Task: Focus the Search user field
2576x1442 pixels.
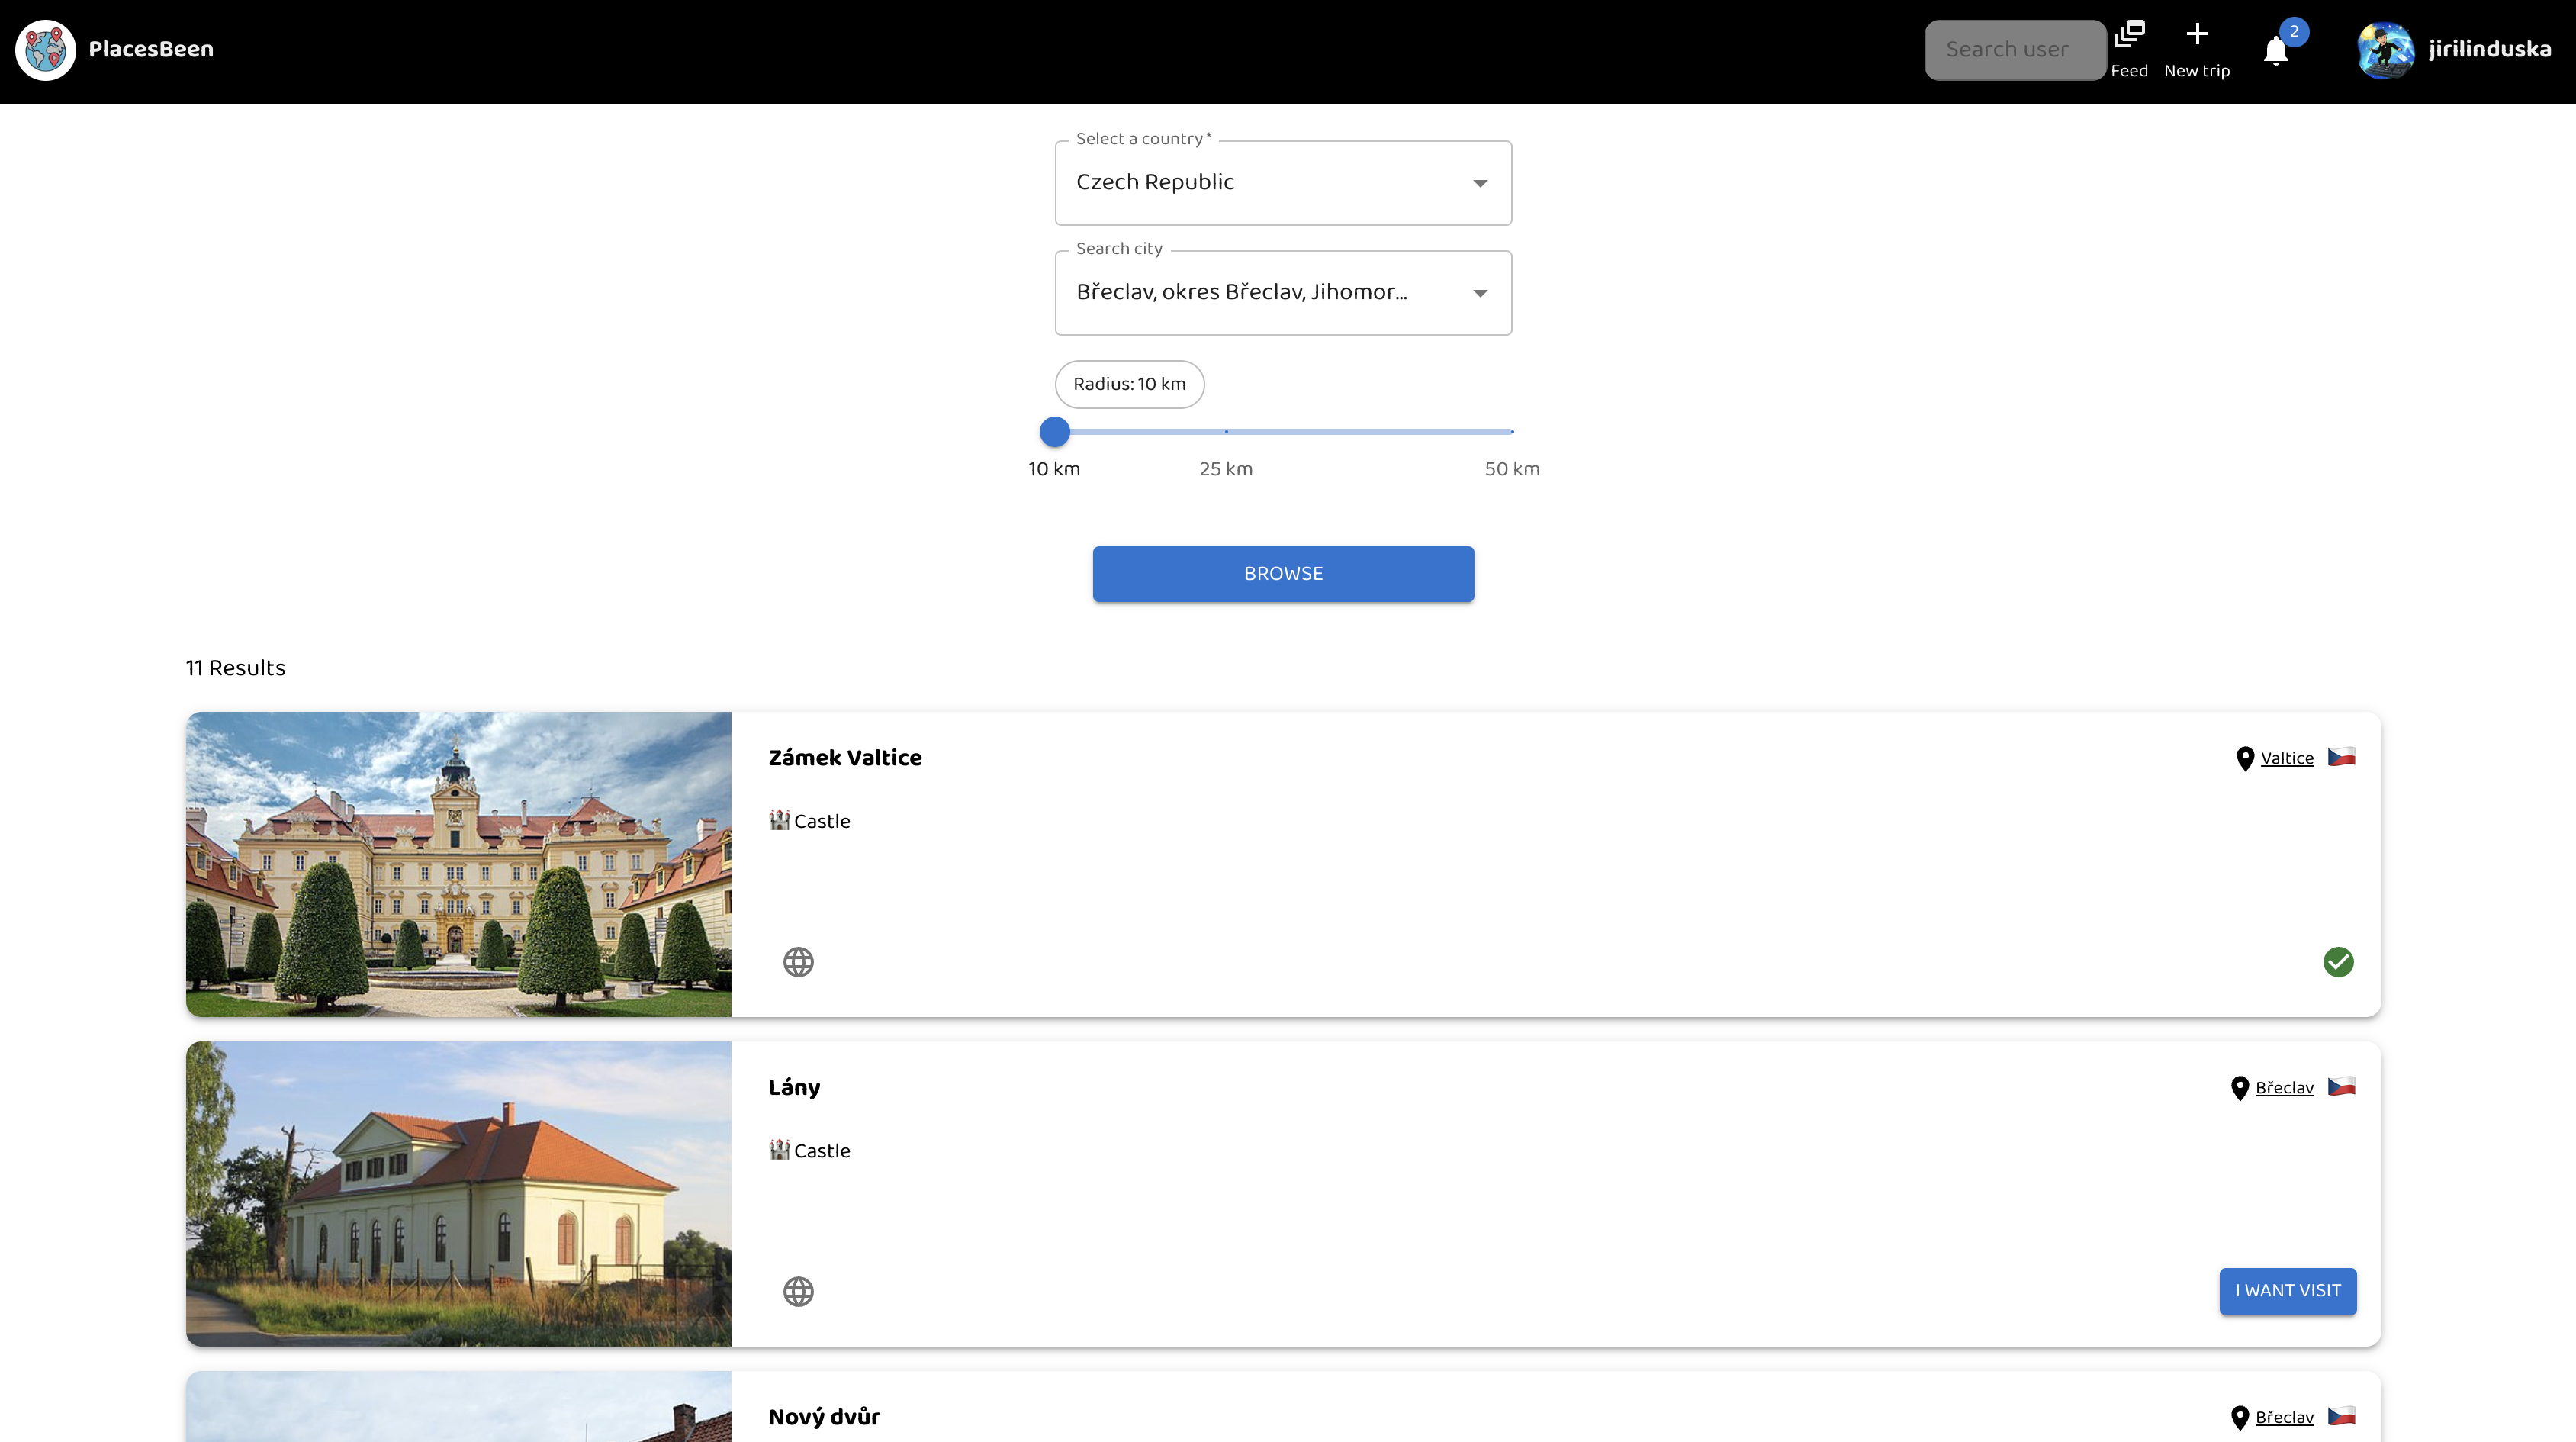Action: point(2014,50)
